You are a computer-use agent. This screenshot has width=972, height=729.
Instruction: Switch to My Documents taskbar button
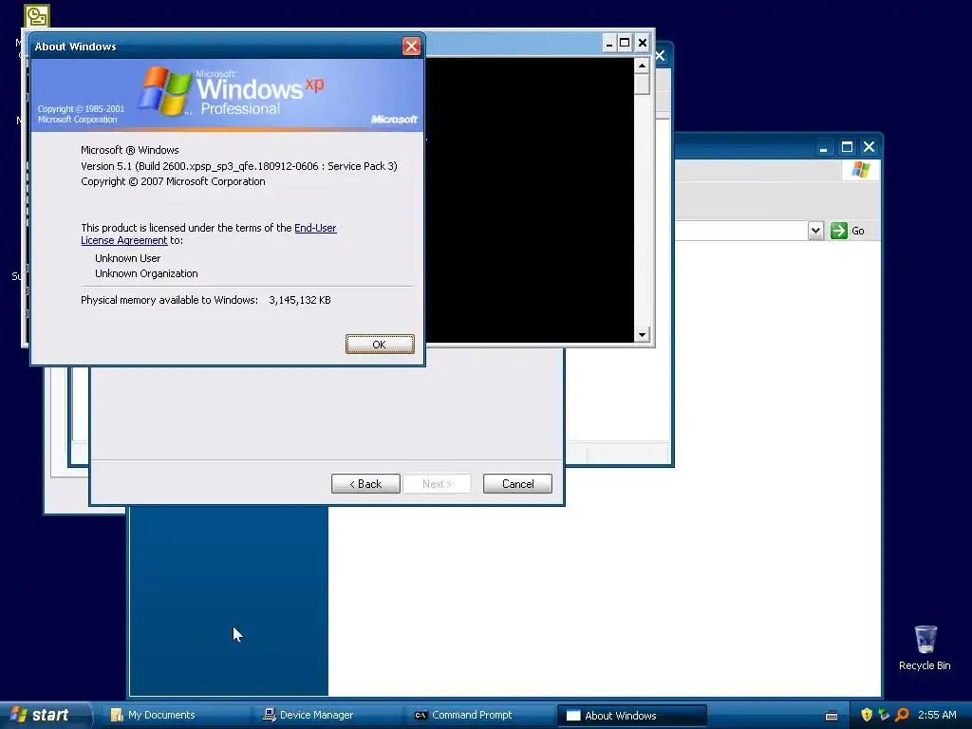174,715
